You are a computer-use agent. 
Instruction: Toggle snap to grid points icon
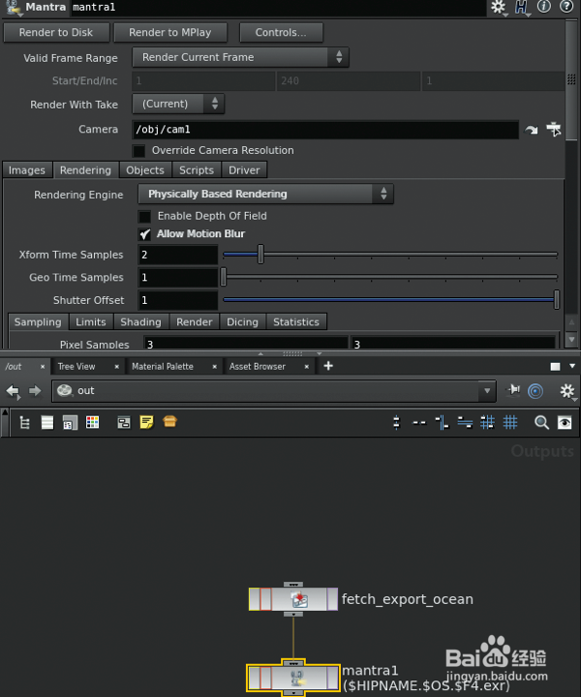[x=487, y=422]
